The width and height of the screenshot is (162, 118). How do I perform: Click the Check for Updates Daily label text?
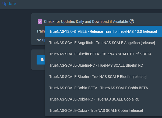click(x=86, y=22)
